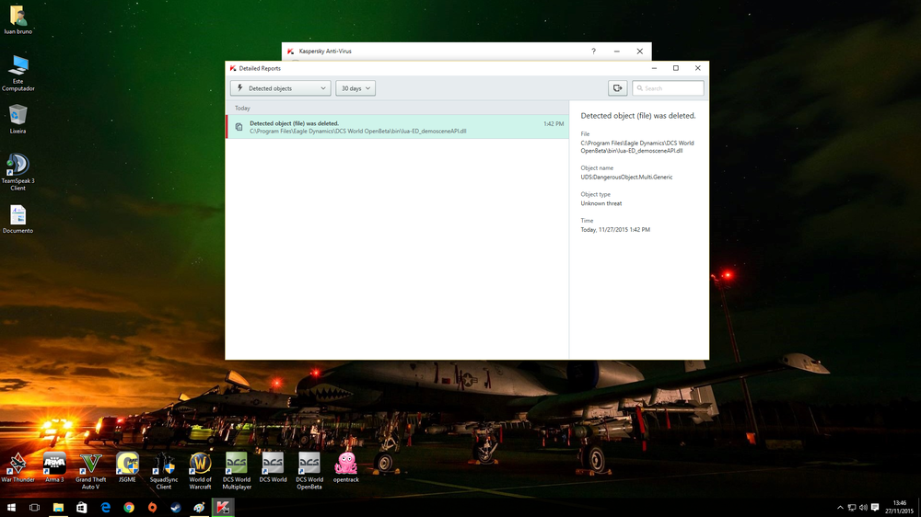
Task: Open the Detected objects filter dropdown
Action: tap(280, 88)
